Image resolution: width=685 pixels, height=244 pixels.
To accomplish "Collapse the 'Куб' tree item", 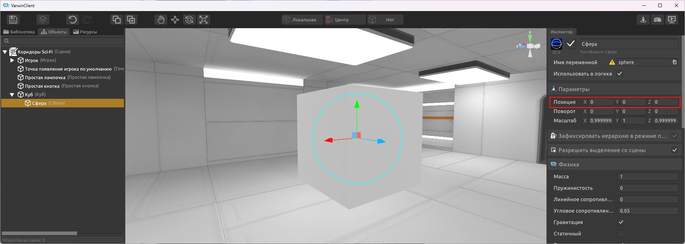I will (x=12, y=95).
